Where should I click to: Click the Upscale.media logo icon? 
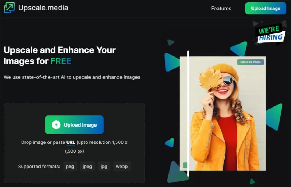click(x=9, y=8)
